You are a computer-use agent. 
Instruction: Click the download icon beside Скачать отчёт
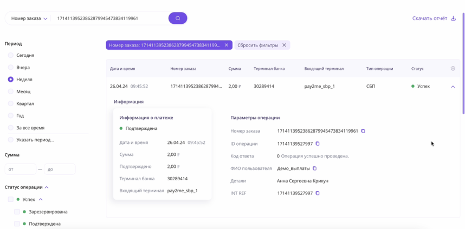[453, 18]
